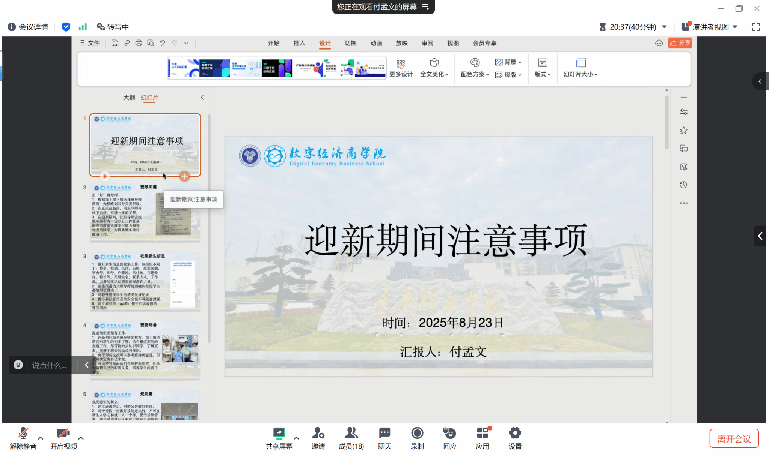Click the Share Screen icon
This screenshot has height=458, width=769.
[279, 434]
